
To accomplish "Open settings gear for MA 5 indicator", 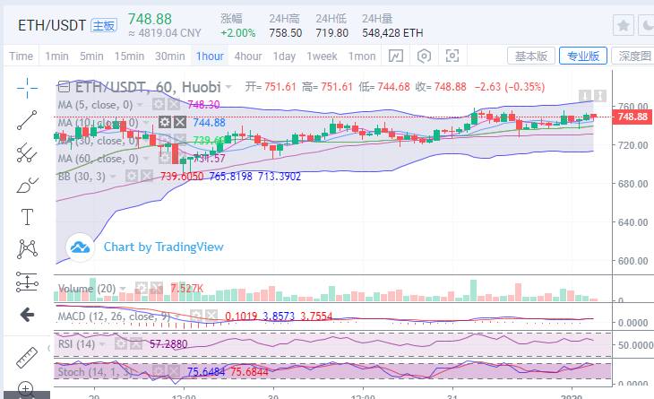I will point(158,104).
